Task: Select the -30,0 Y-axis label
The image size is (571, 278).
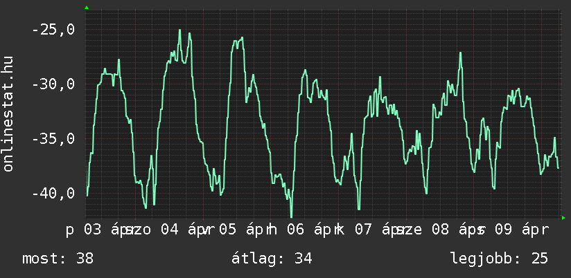Action: click(53, 84)
